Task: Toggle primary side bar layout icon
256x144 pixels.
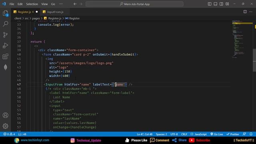Action: click(x=210, y=4)
